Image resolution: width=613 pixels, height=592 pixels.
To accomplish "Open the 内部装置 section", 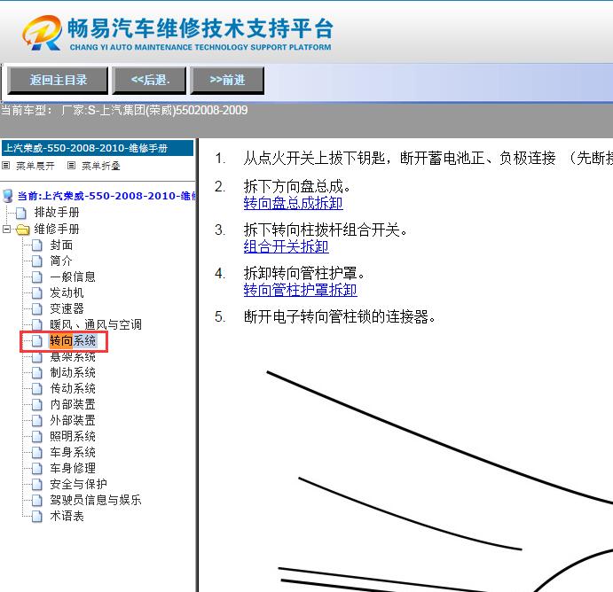I will 73,404.
